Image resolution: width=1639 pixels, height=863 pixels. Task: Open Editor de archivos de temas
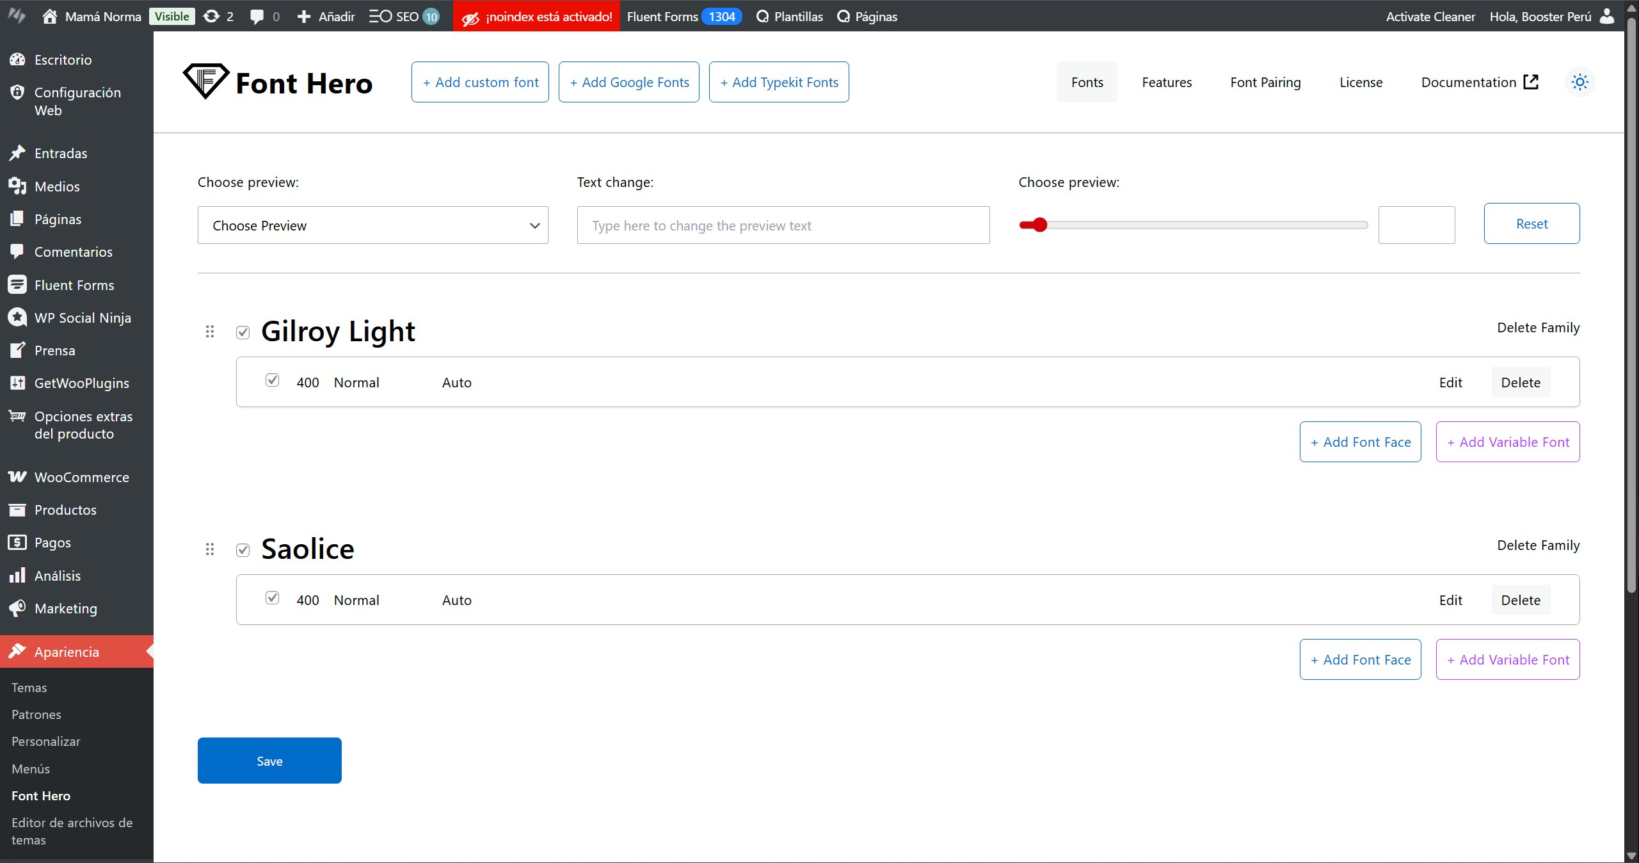[x=72, y=831]
